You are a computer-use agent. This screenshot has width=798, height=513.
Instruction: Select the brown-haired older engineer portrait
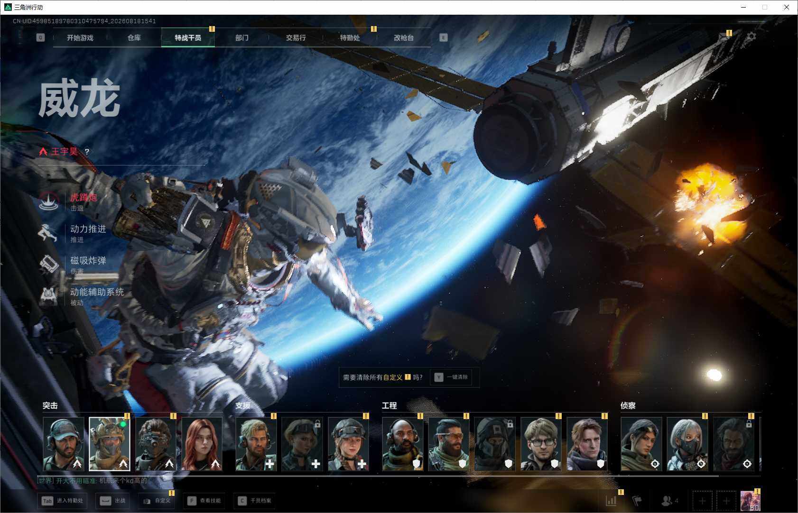pyautogui.click(x=587, y=444)
